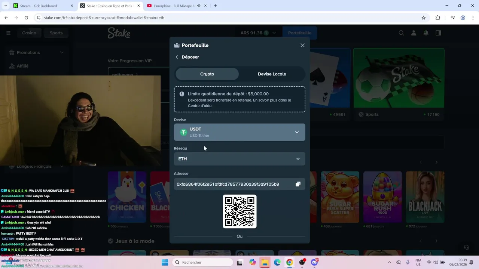
Task: Go back using the arrow beside Déposer
Action: coord(177,57)
